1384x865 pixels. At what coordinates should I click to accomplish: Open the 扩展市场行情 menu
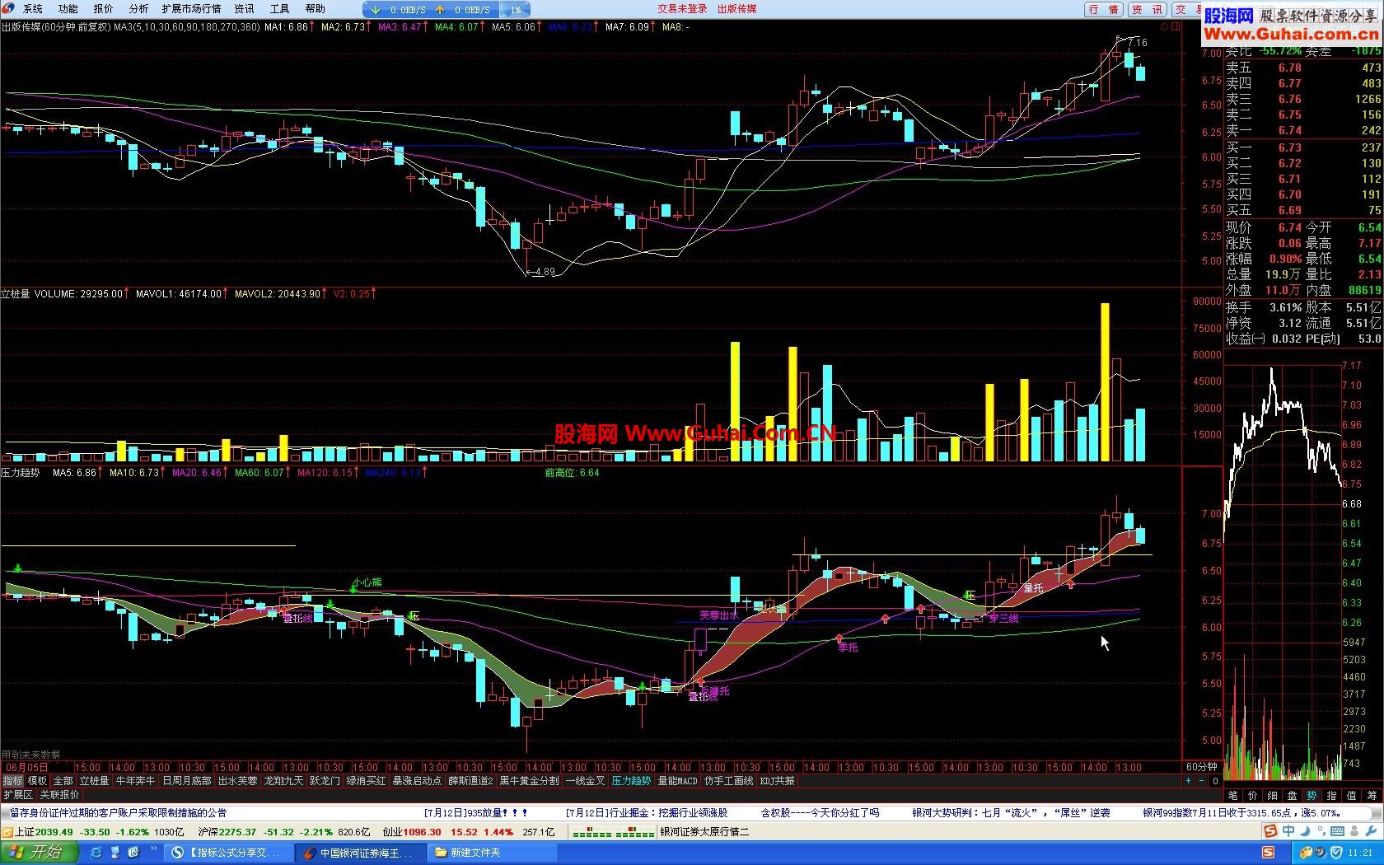click(191, 9)
